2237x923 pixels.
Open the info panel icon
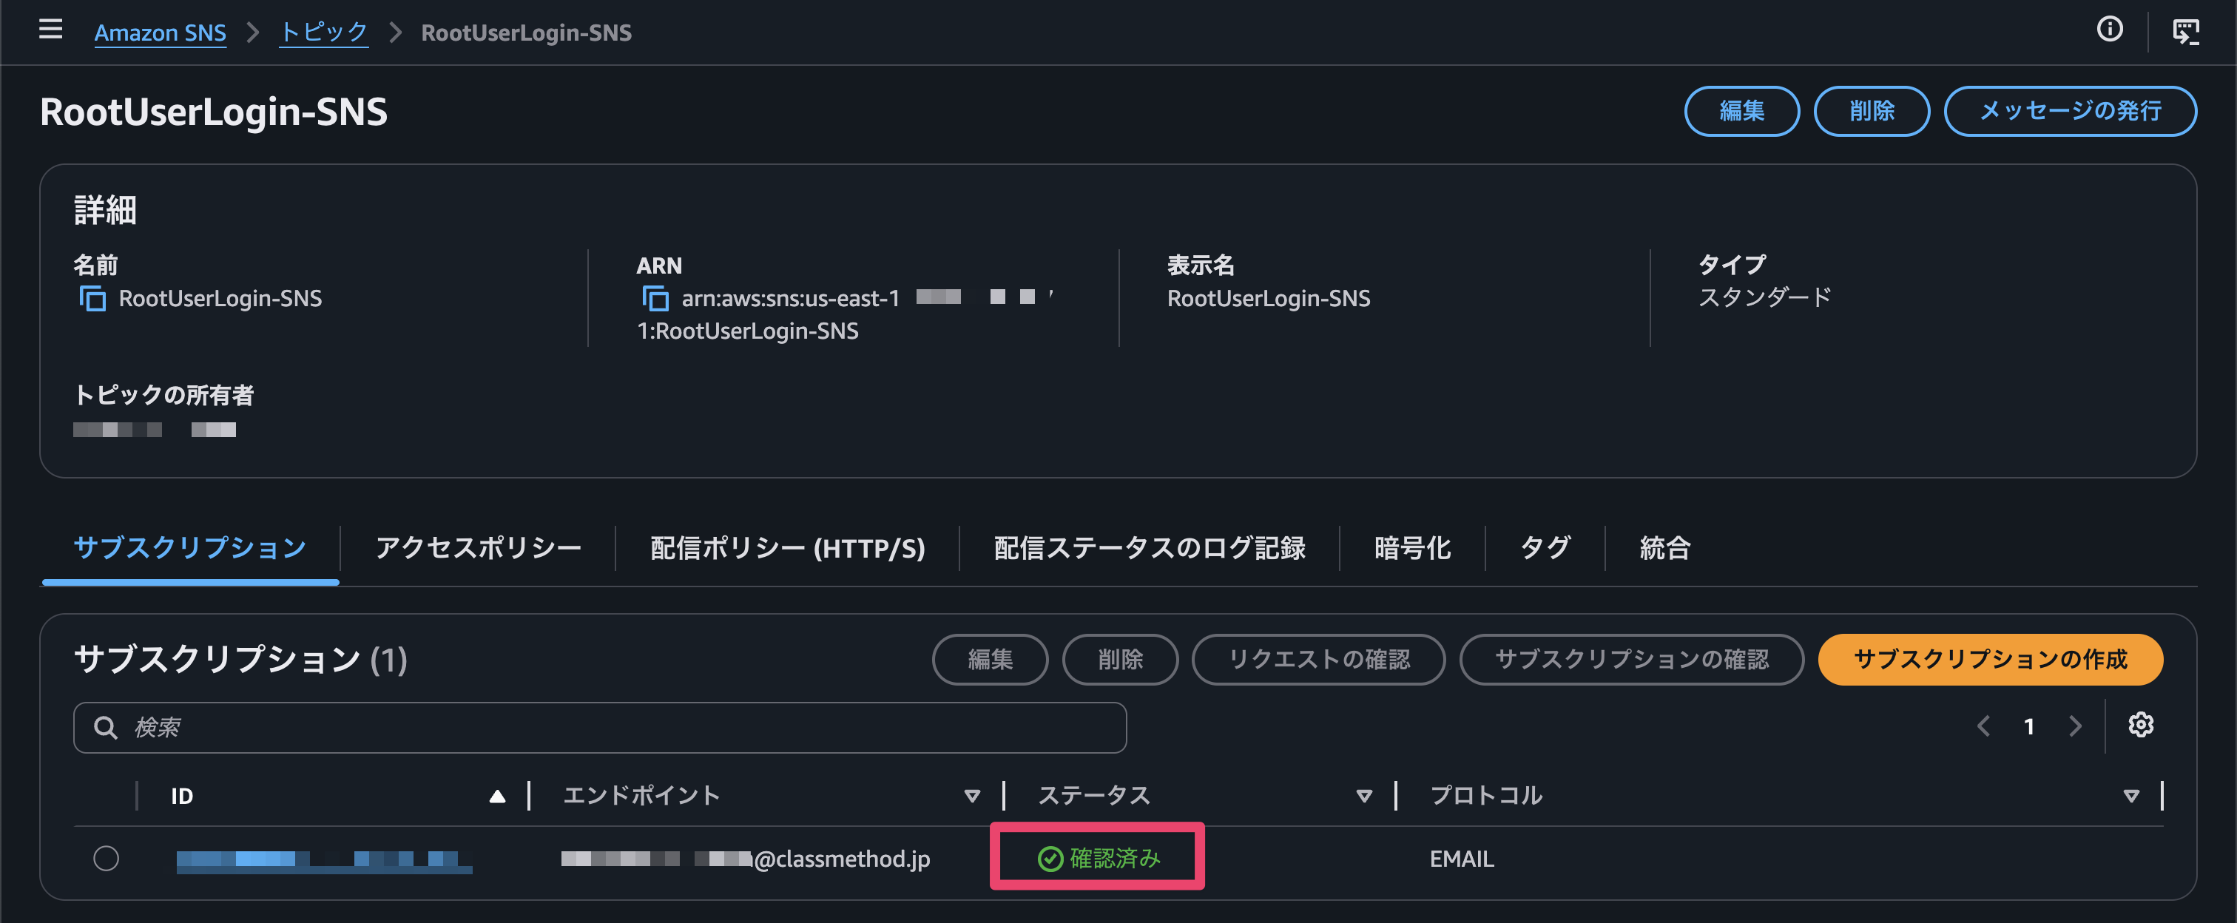click(x=2109, y=30)
